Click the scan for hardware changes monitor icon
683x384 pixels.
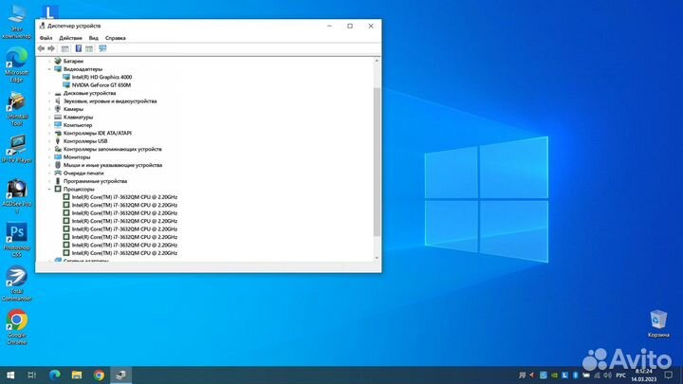(x=102, y=48)
